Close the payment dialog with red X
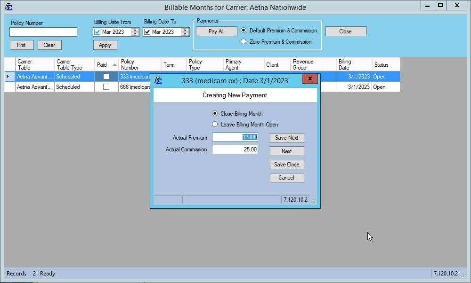 coord(309,79)
